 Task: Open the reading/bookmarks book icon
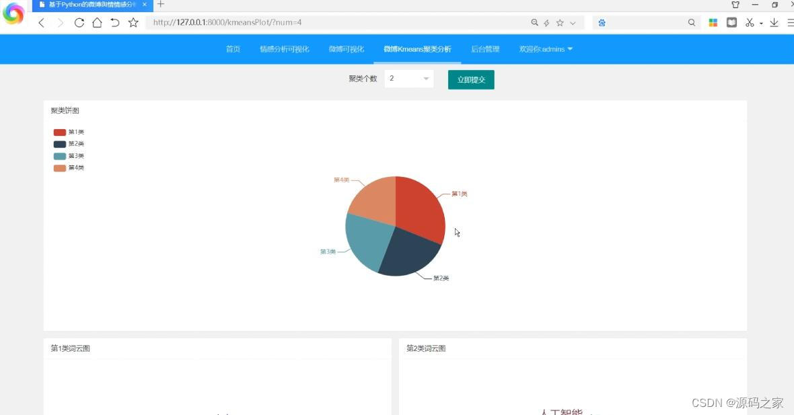pos(731,23)
